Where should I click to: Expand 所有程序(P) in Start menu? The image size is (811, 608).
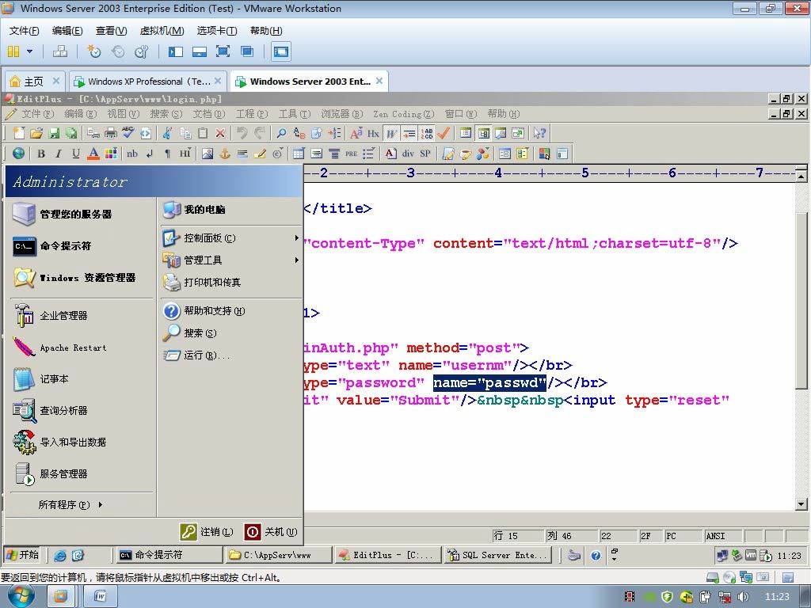[70, 504]
